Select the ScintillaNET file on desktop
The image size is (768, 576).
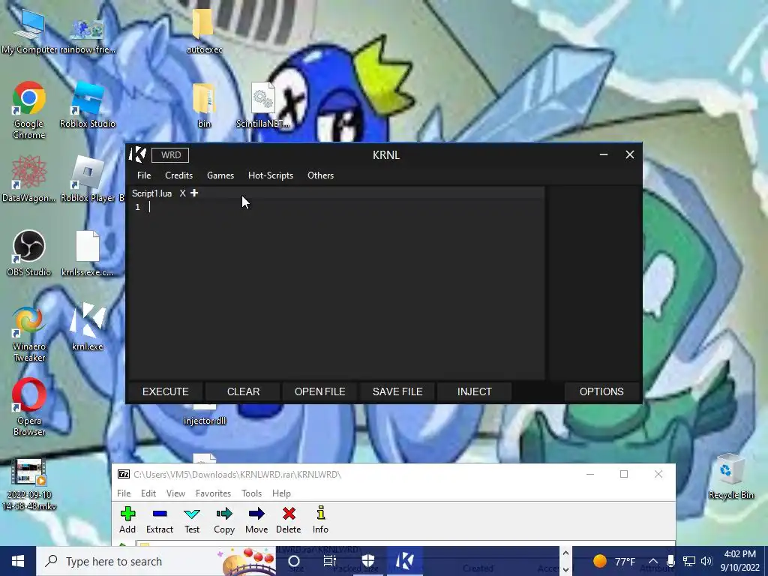[x=263, y=106]
